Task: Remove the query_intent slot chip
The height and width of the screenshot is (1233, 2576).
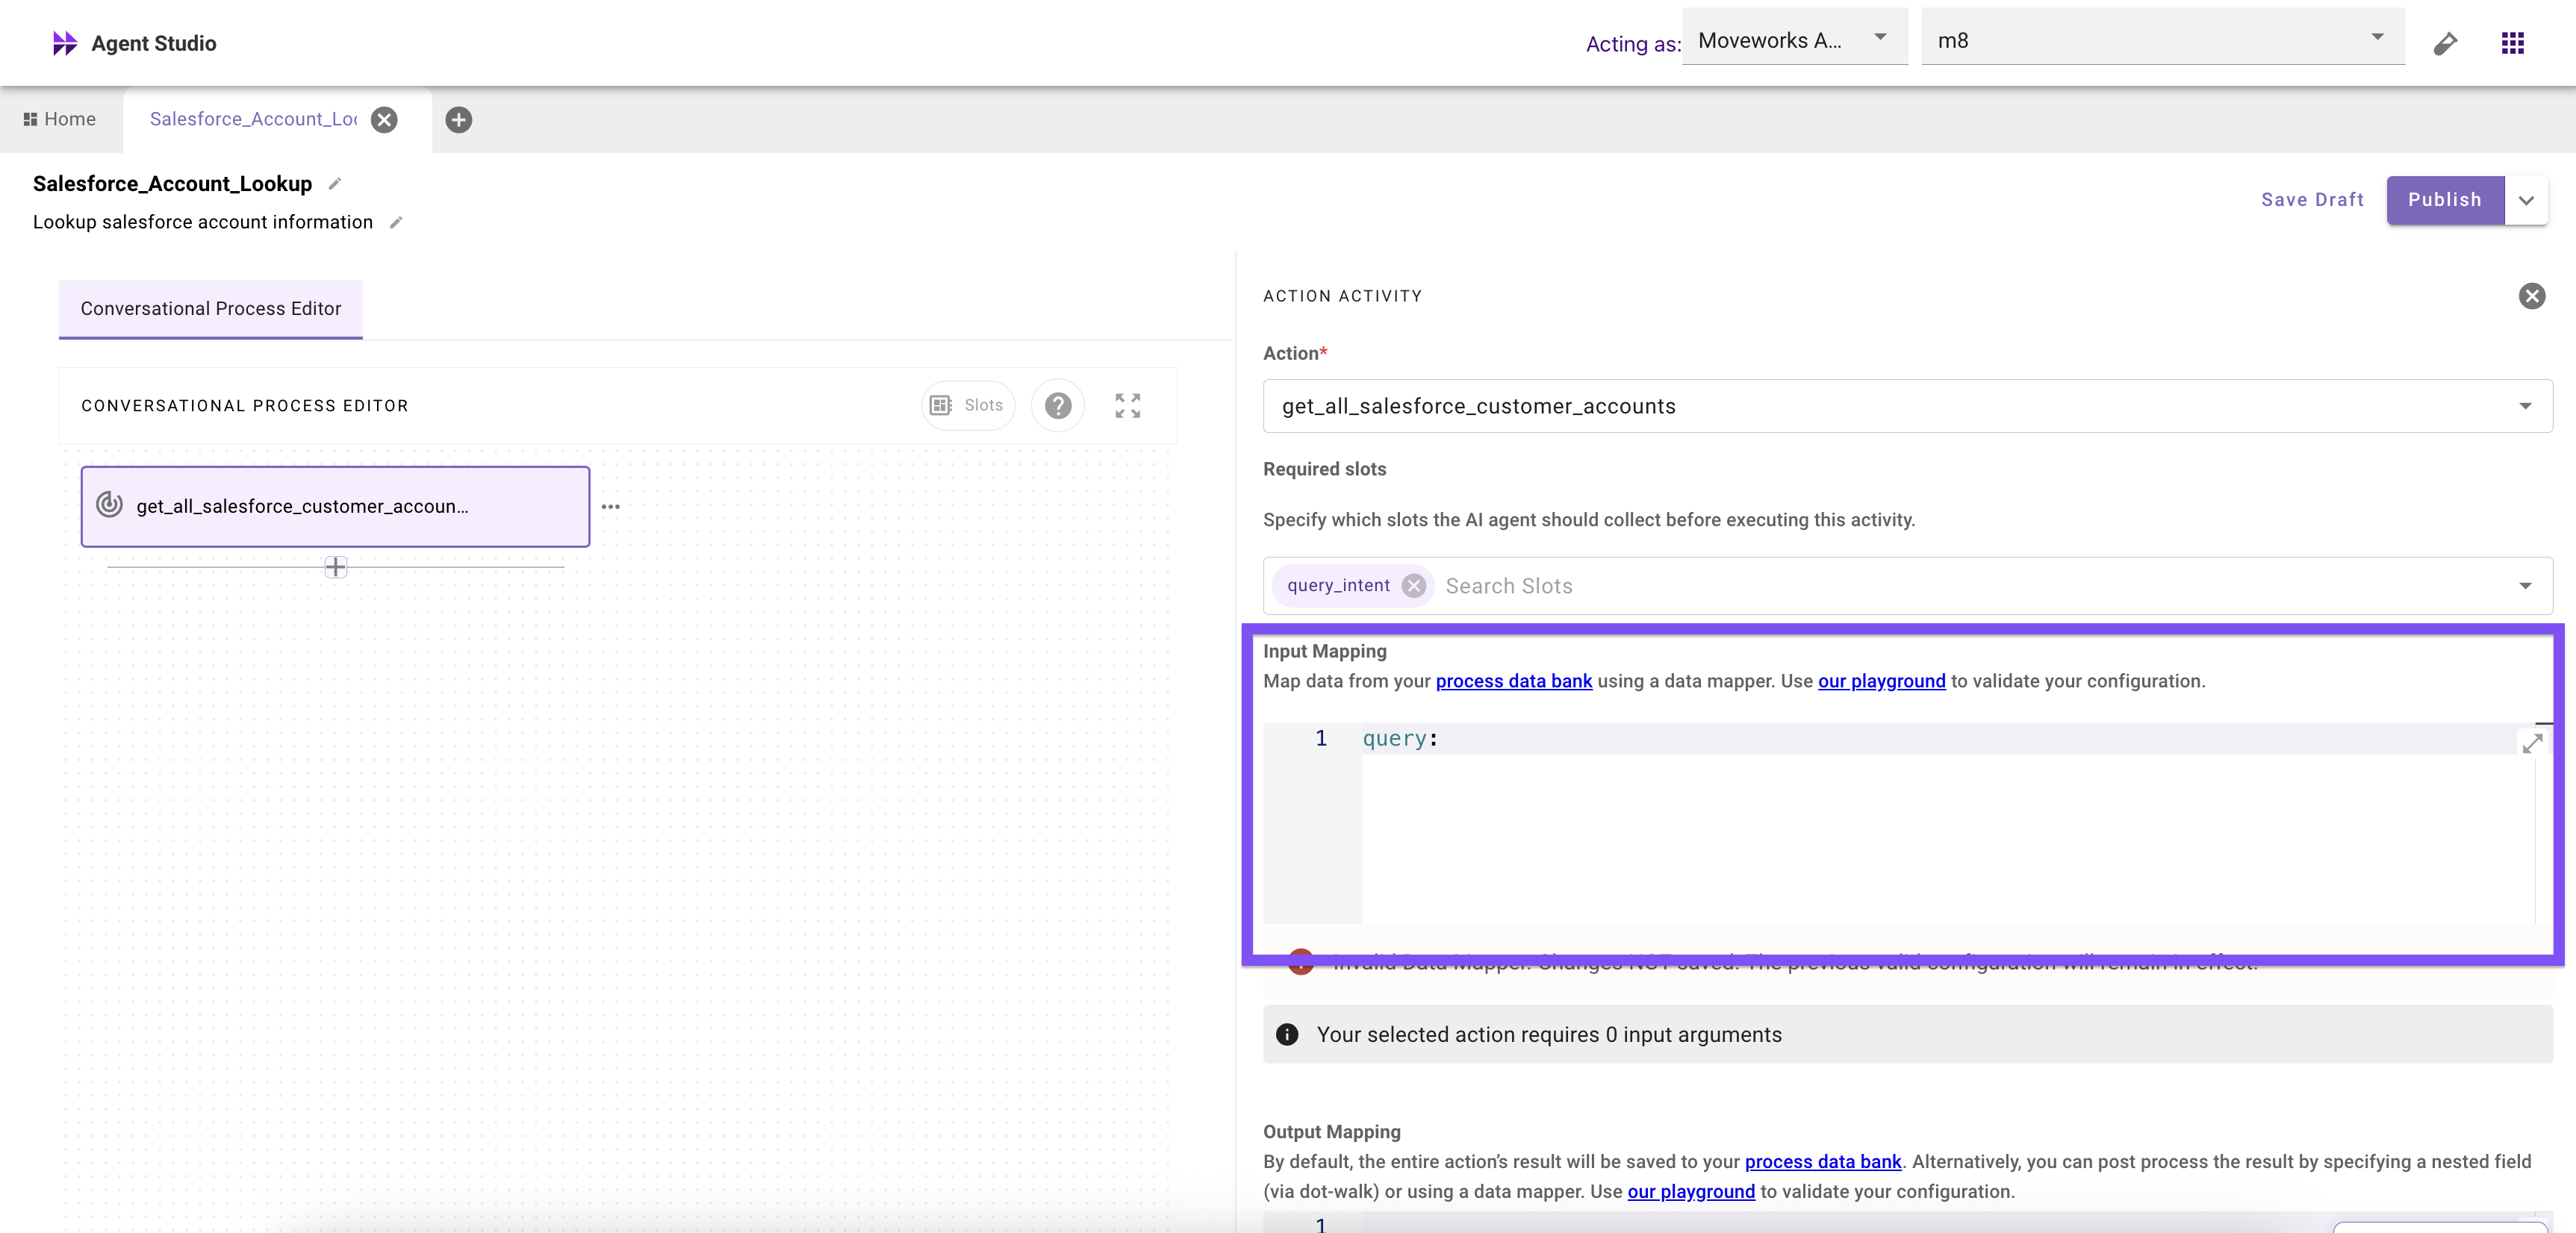Action: click(x=1413, y=586)
